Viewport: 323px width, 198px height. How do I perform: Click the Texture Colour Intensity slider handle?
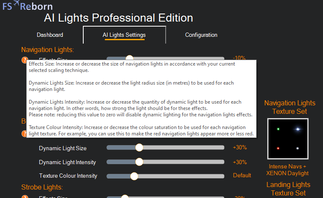134,176
